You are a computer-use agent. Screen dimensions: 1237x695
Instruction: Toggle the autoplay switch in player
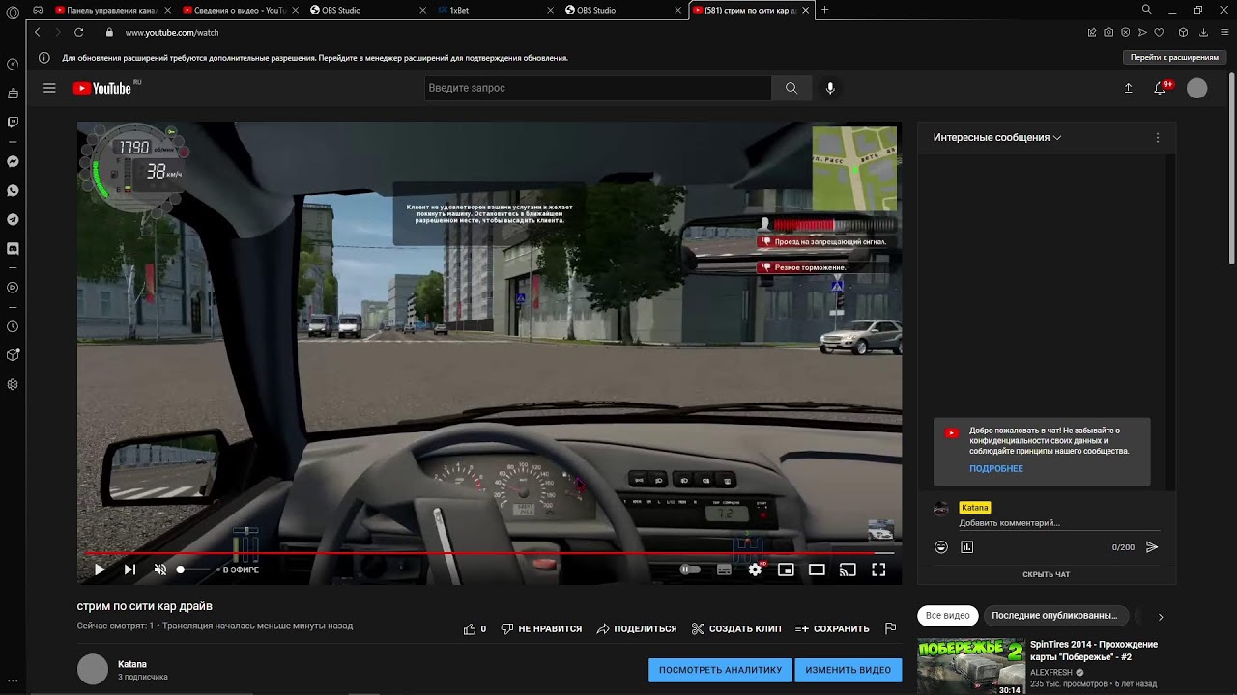coord(690,570)
